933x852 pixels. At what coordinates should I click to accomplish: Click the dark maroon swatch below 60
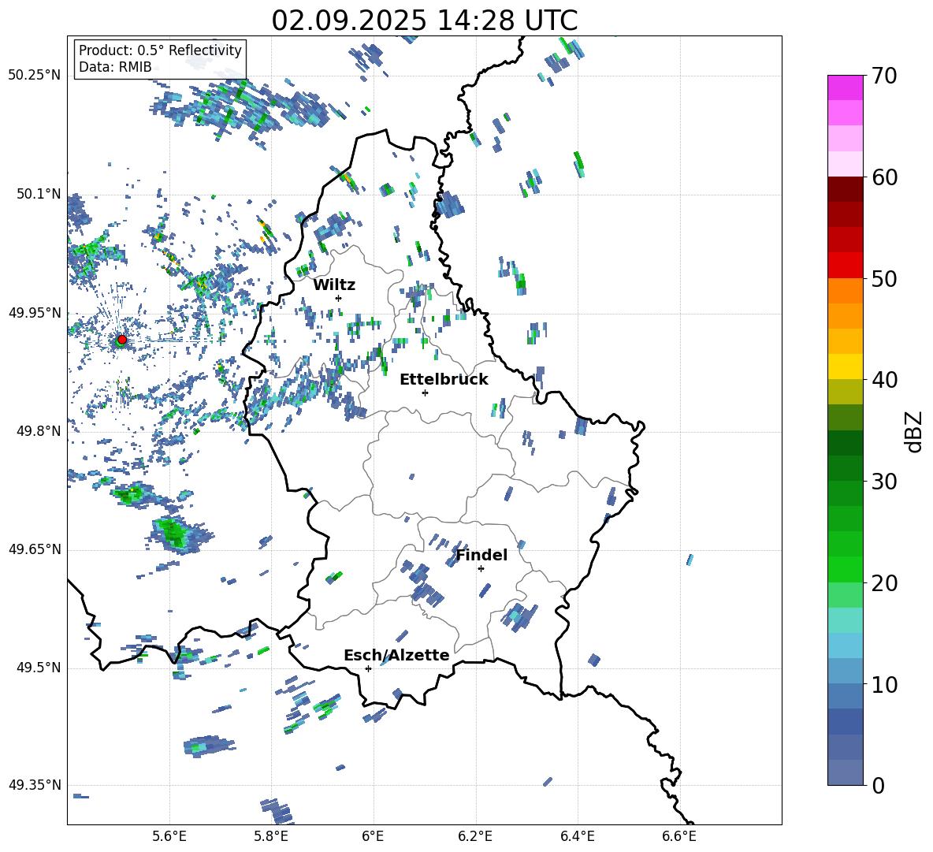(845, 189)
